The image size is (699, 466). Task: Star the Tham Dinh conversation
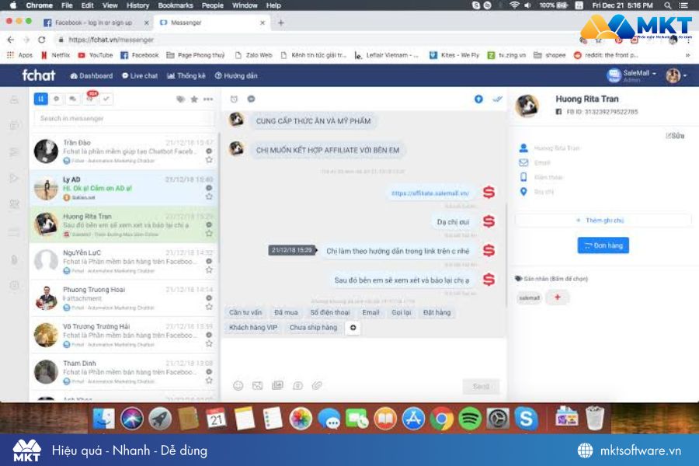209,381
